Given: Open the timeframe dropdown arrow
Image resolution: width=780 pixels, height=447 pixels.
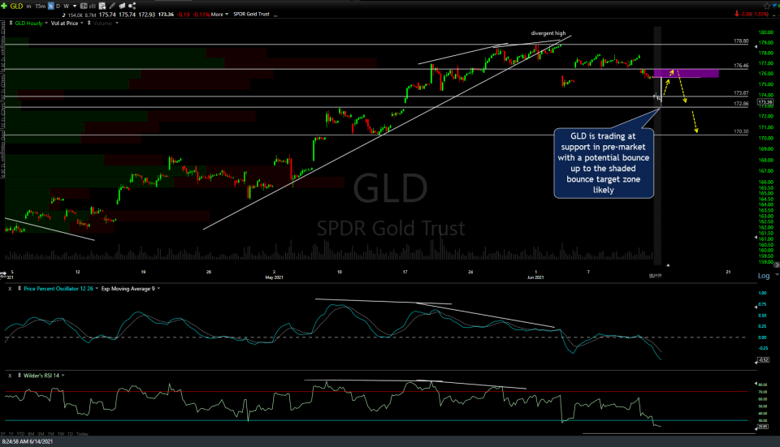Looking at the screenshot, I should point(75,6).
